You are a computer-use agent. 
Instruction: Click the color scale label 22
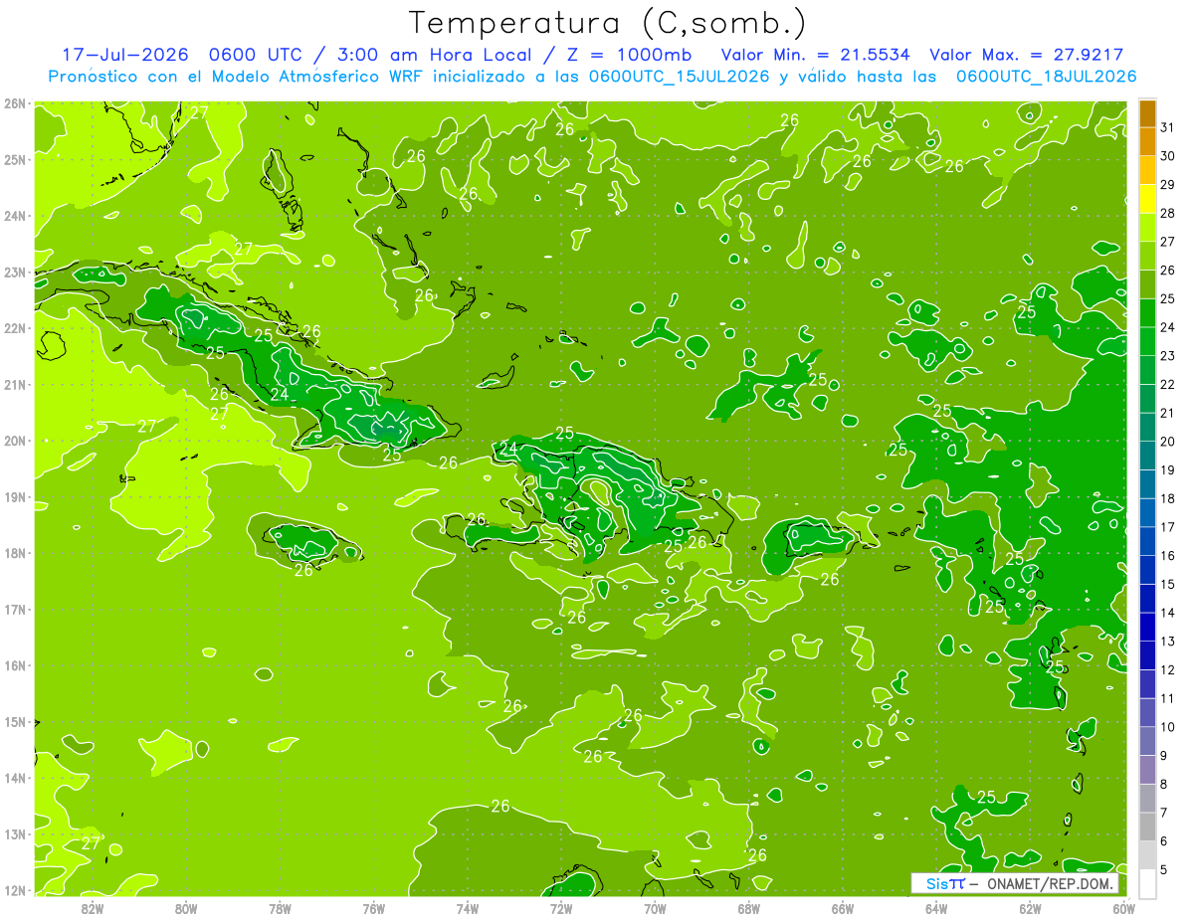click(1168, 384)
